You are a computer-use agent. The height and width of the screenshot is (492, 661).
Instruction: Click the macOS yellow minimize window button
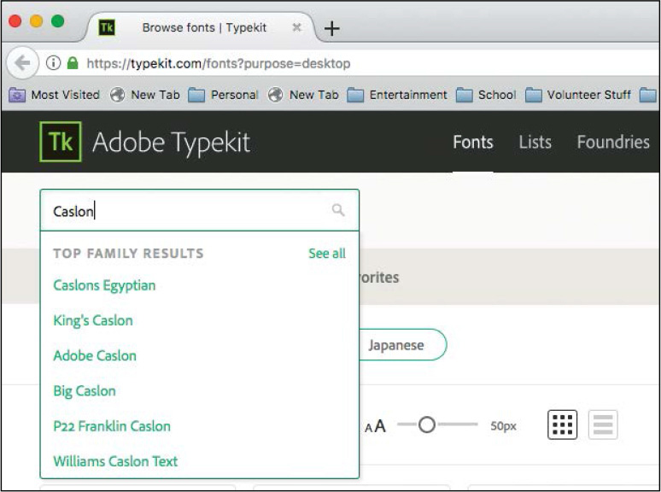click(36, 20)
